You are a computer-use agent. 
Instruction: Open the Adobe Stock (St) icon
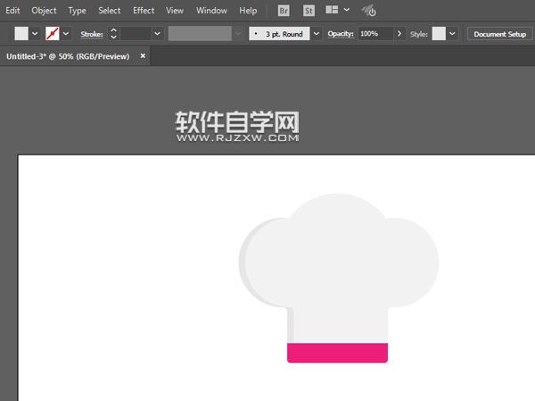309,11
